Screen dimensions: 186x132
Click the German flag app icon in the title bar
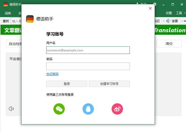(x=6, y=4)
